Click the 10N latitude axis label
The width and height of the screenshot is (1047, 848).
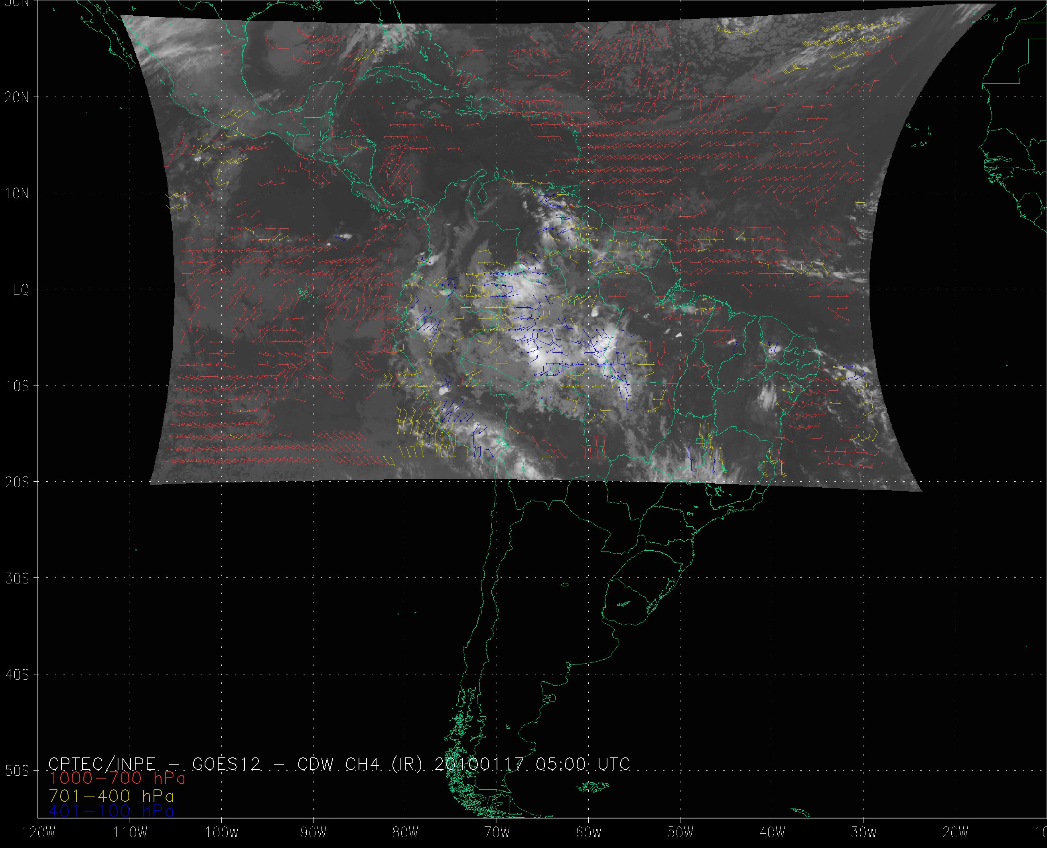[x=17, y=194]
